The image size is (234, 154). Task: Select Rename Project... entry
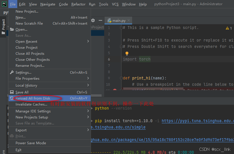click(x=50, y=66)
